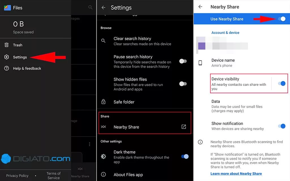Click the Dark theme brightness icon

[x=103, y=156]
